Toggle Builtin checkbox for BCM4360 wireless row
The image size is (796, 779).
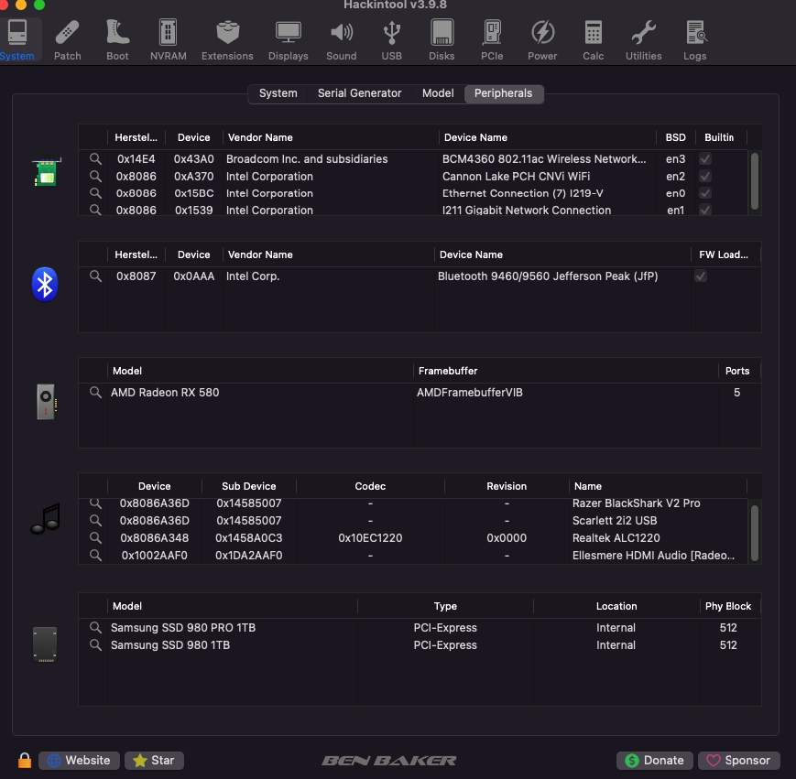(705, 159)
